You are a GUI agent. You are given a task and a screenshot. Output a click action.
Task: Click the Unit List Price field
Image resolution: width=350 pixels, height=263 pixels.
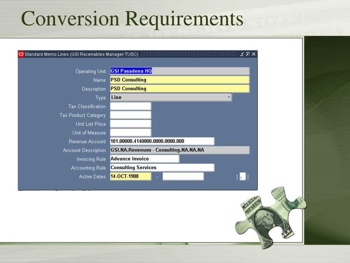(131, 124)
